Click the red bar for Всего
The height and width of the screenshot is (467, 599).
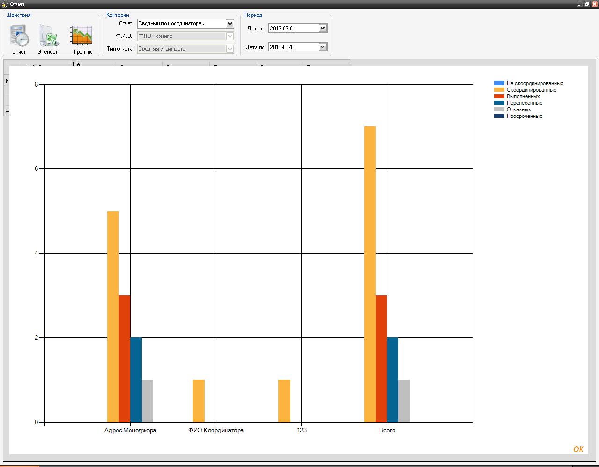click(381, 358)
